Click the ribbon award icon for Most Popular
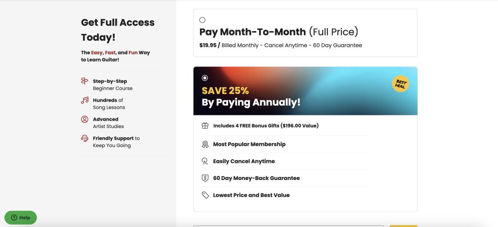Screen dimensions: 498x227 [205, 145]
